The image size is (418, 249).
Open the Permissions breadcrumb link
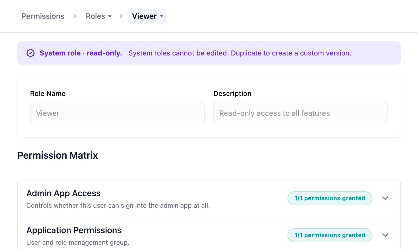tap(43, 16)
